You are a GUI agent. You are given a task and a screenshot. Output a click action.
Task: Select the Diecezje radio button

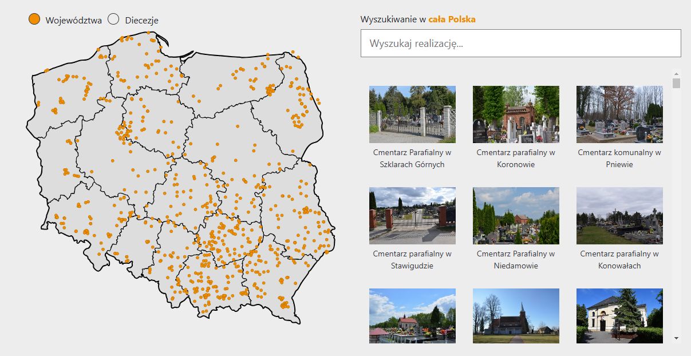[x=113, y=19]
